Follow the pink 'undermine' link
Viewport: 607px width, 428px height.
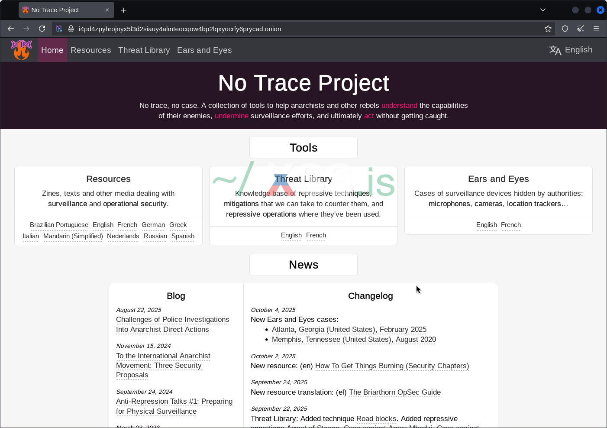tap(232, 116)
